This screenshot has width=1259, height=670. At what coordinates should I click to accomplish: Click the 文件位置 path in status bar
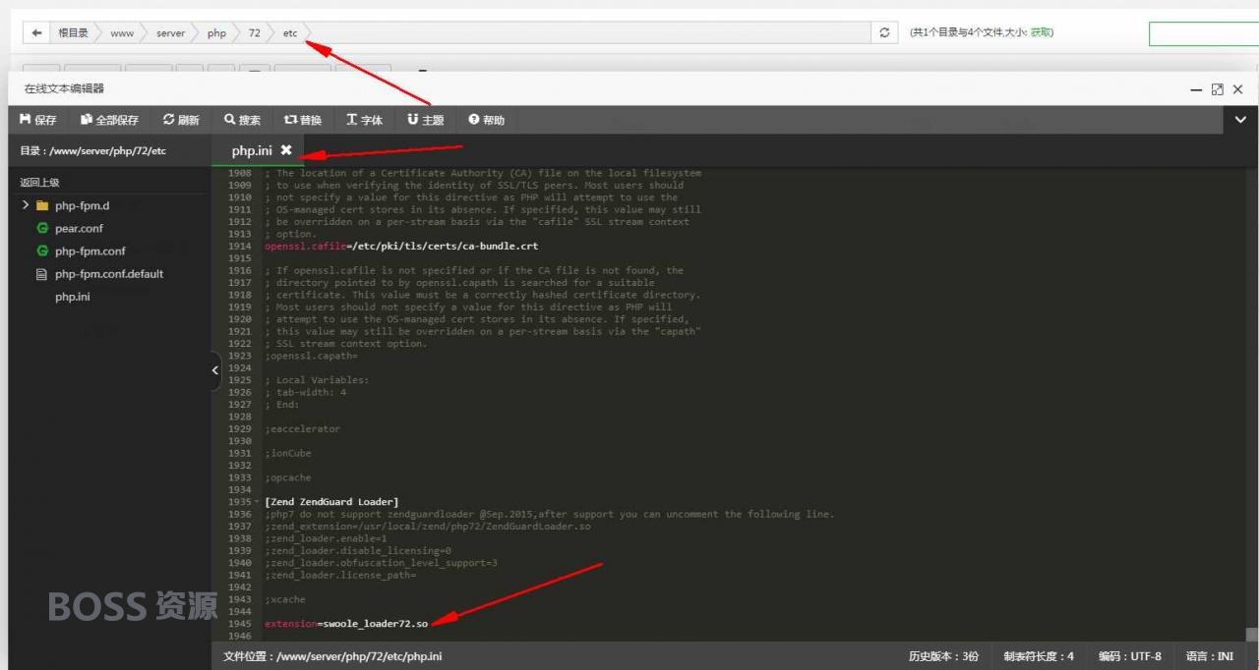click(332, 656)
